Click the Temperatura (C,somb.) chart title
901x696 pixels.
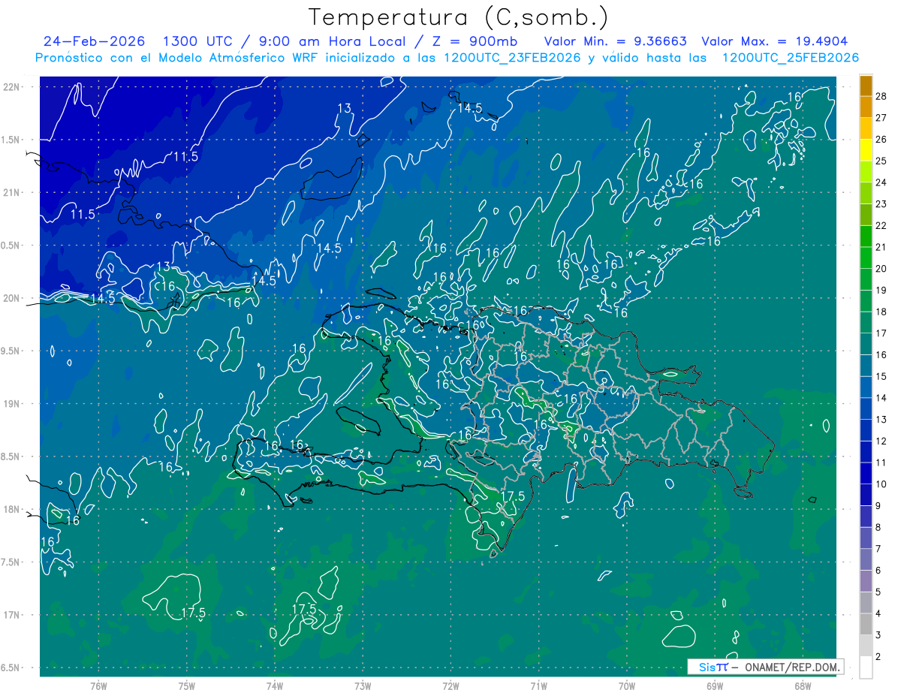[x=458, y=18]
